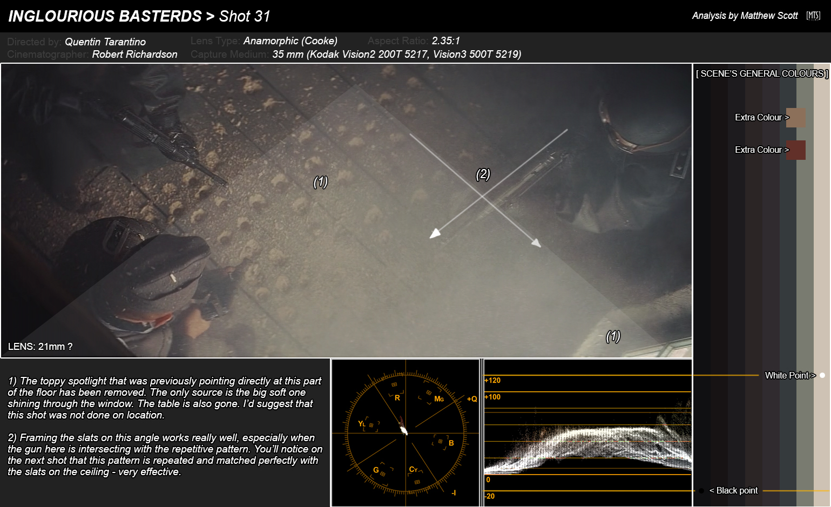Click the '< Black point' label
The image size is (831, 507).
[734, 490]
